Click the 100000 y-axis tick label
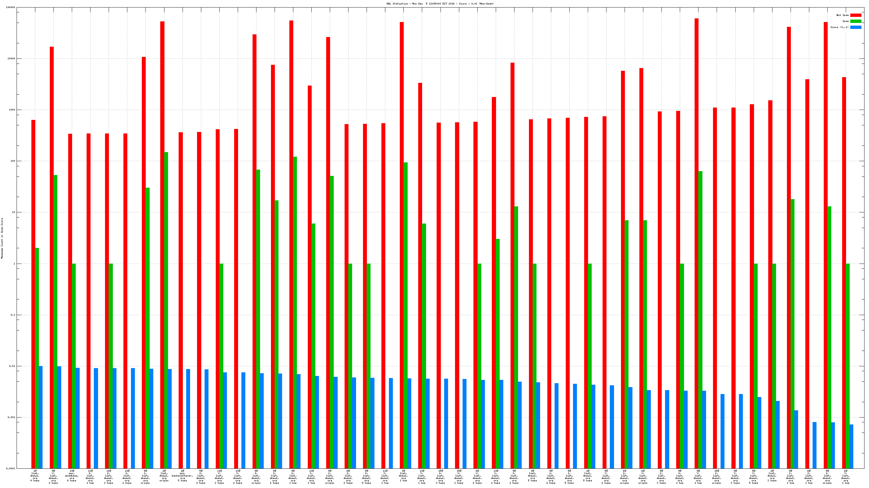 coord(11,8)
